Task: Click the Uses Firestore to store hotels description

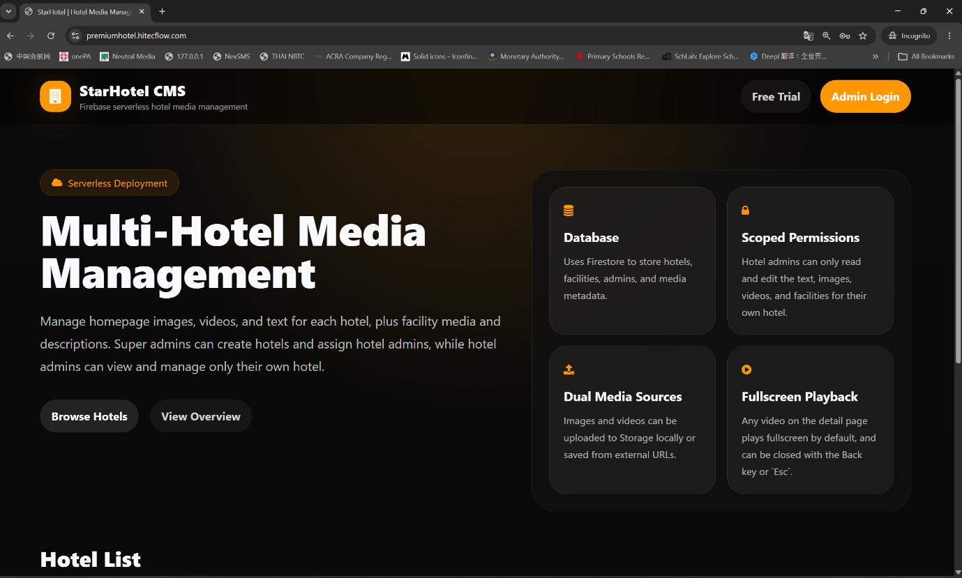Action: (x=628, y=279)
